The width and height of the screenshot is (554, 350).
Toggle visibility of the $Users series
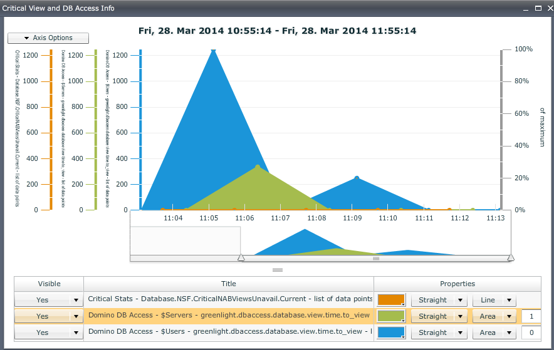click(49, 332)
